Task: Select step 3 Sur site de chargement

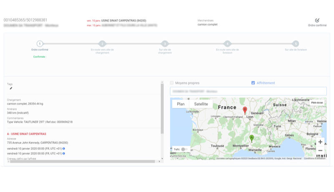Action: [165, 43]
